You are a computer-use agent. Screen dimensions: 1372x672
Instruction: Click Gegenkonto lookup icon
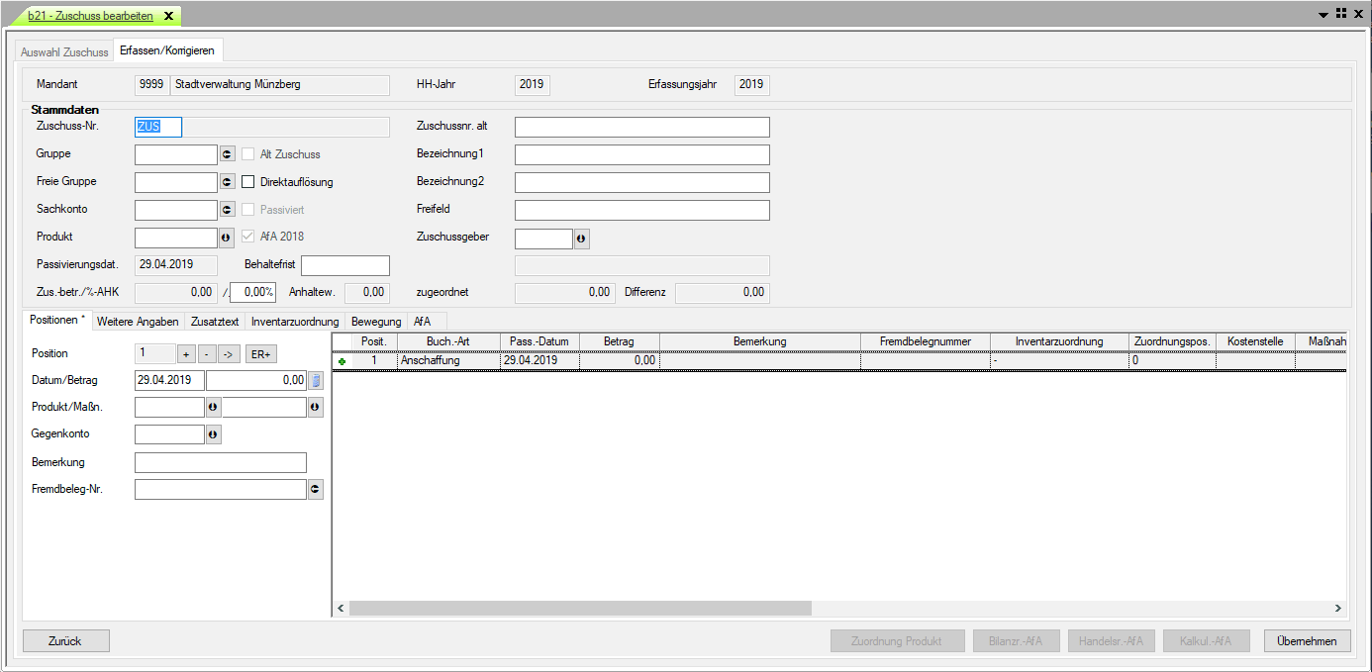click(x=213, y=434)
